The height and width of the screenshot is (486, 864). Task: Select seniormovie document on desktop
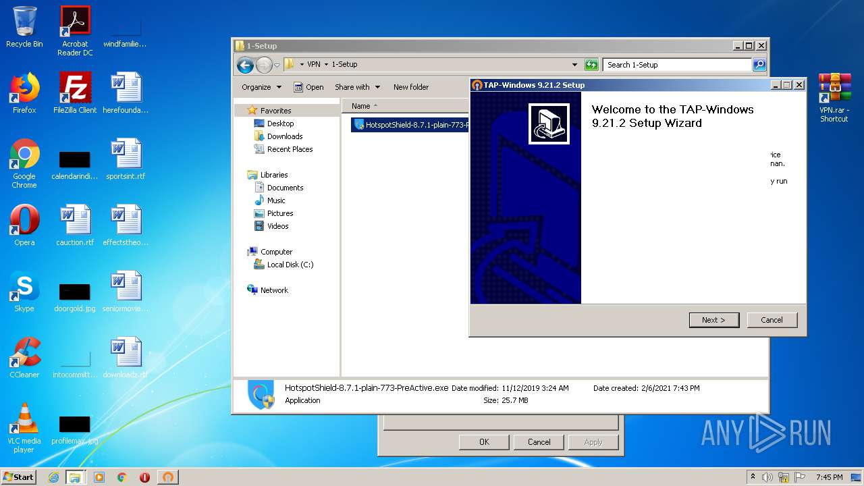pyautogui.click(x=126, y=292)
